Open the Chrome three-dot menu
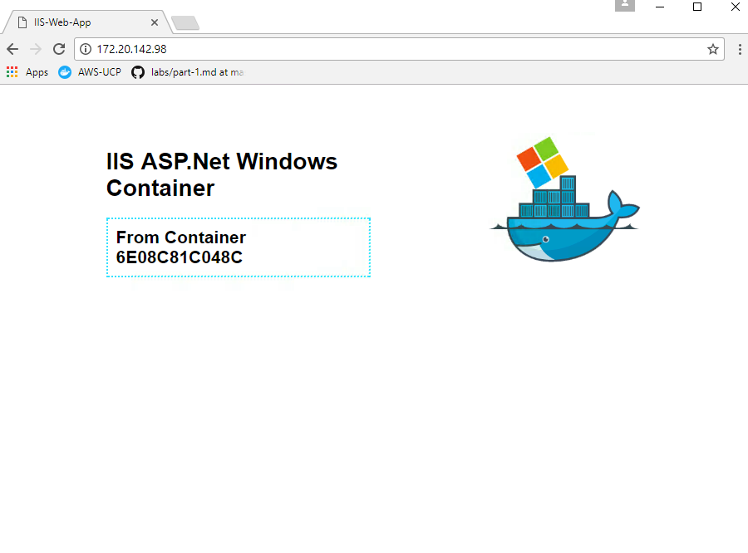This screenshot has width=748, height=553. click(x=740, y=49)
